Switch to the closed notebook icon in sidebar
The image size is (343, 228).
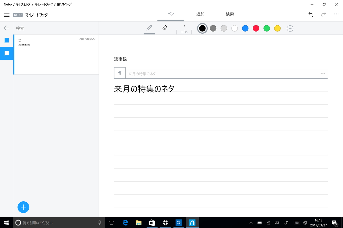tap(6, 40)
